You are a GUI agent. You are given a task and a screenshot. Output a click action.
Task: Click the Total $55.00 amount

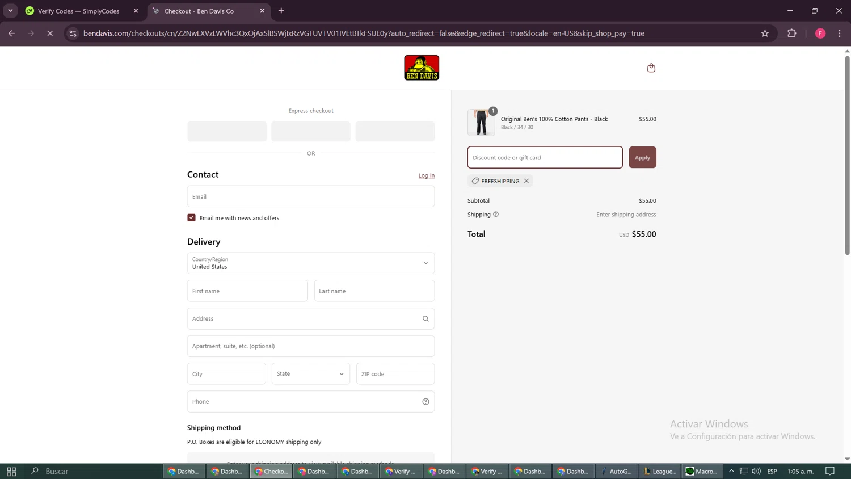(644, 234)
